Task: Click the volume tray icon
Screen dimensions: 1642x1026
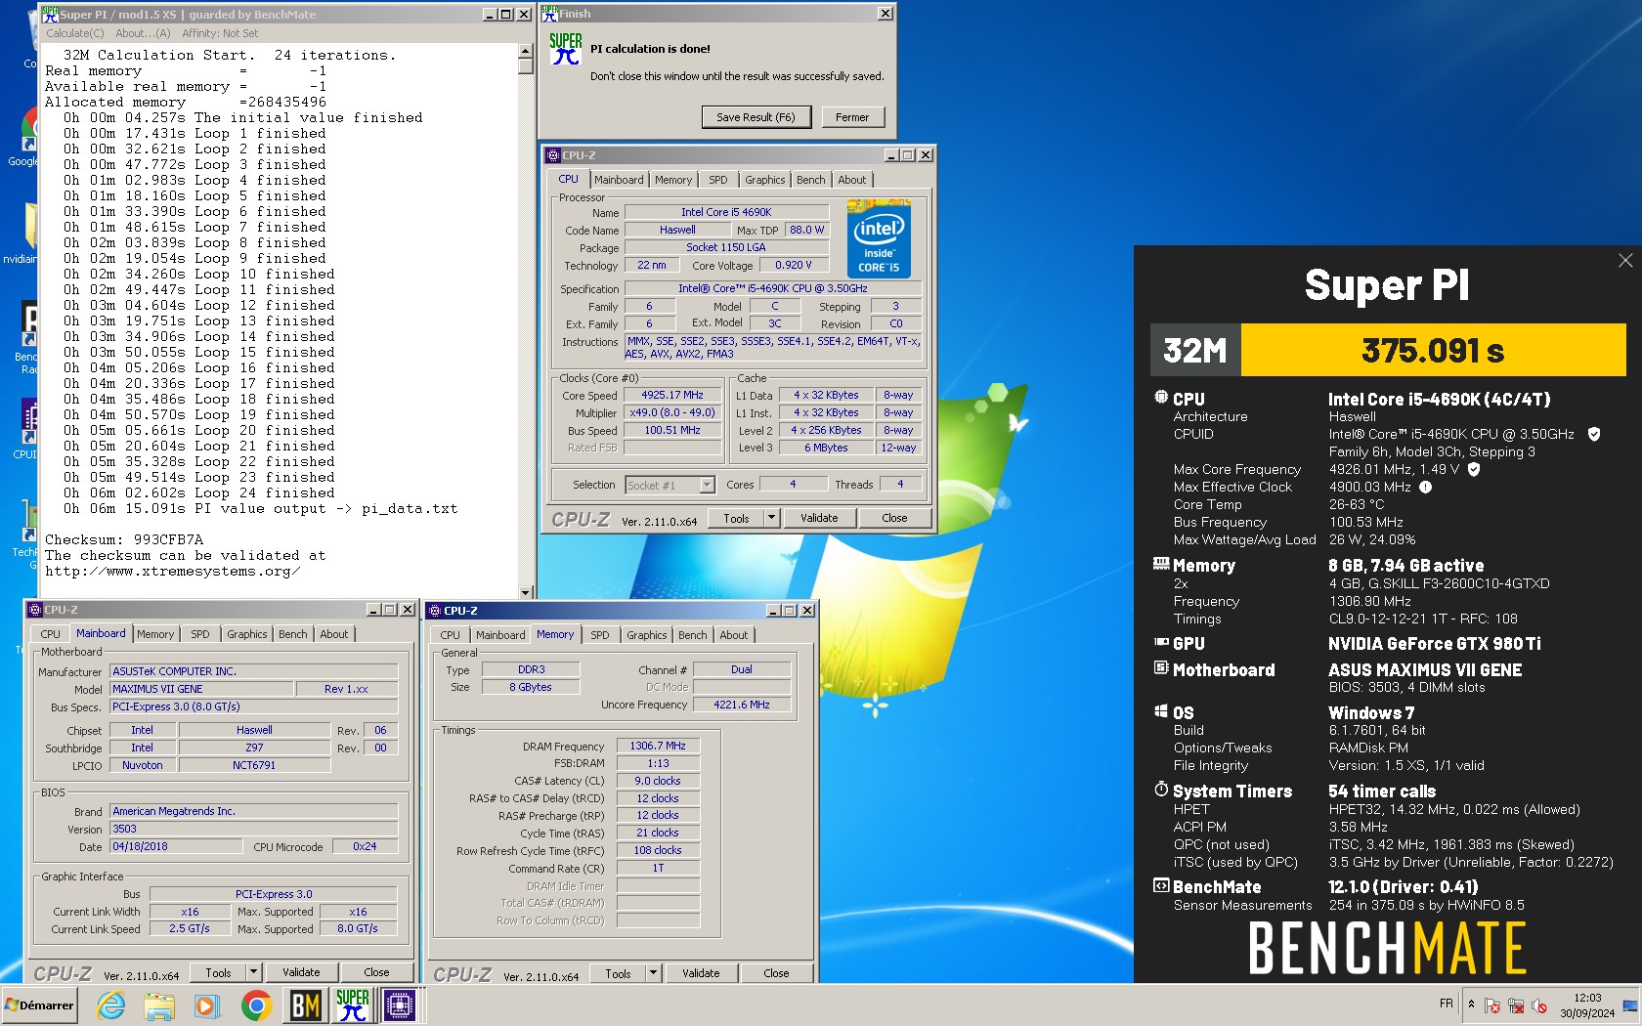Action: coord(1538,1005)
